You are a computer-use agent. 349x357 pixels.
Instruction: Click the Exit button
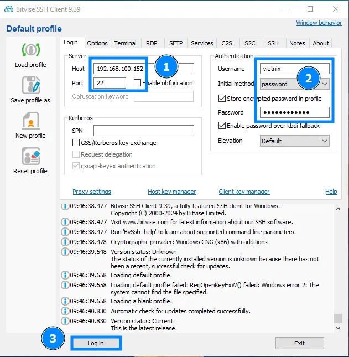(299, 343)
